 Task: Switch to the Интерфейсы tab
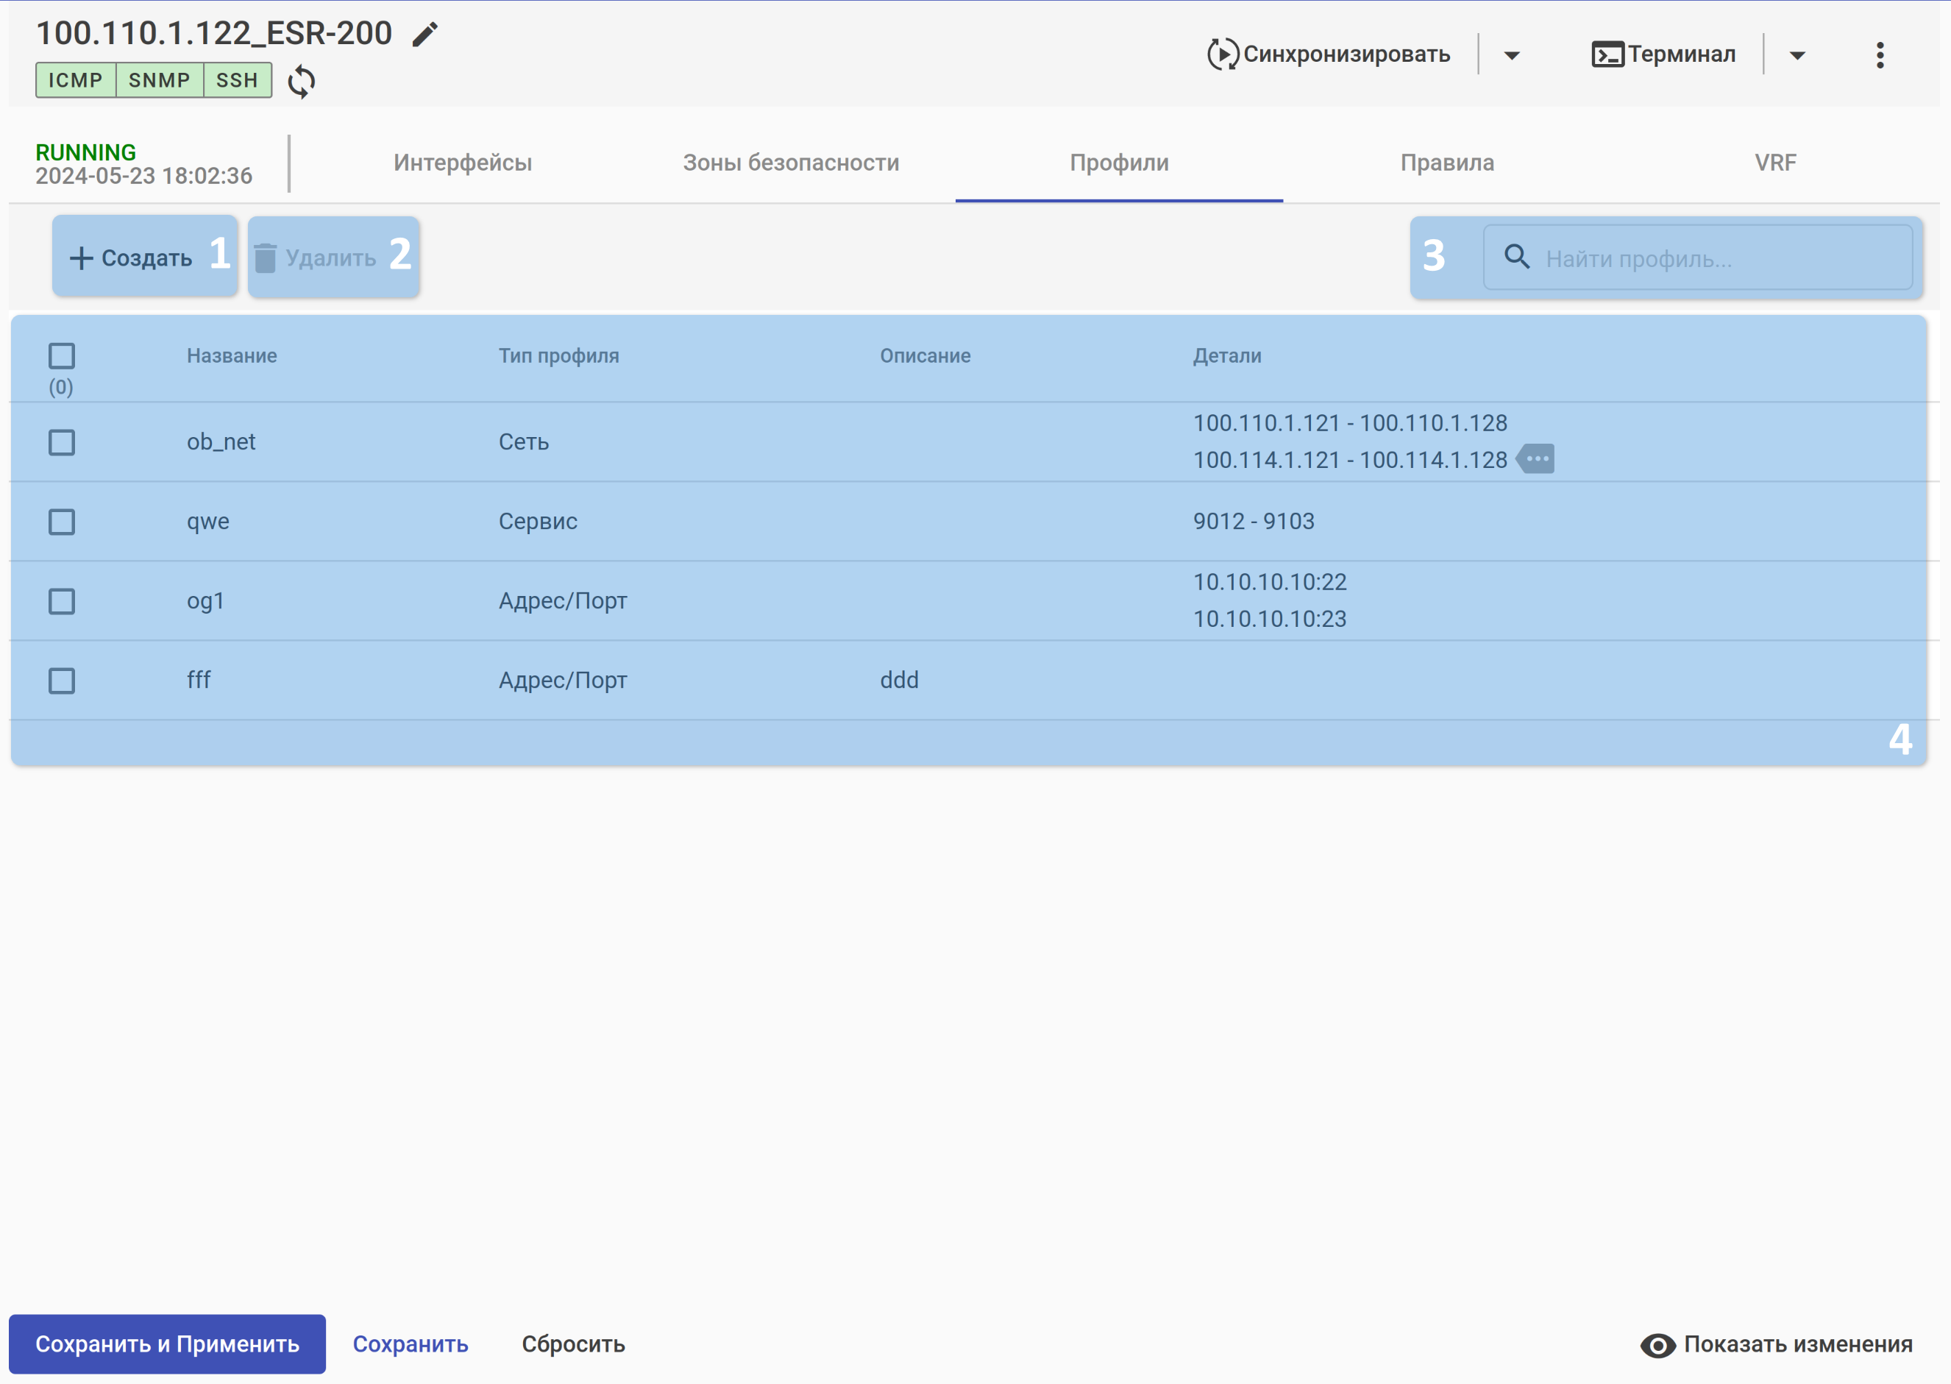pos(463,163)
